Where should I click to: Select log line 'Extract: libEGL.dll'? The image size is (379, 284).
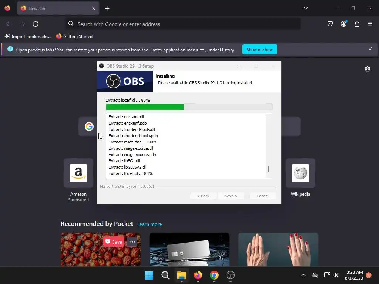click(124, 161)
